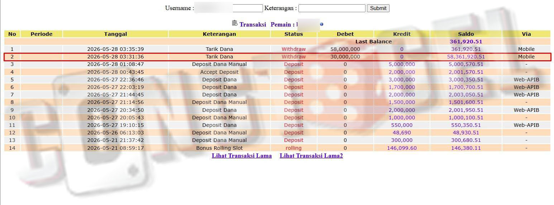554x205 pixels.
Task: Open the Lihat Transaksi Lama link
Action: [x=242, y=156]
